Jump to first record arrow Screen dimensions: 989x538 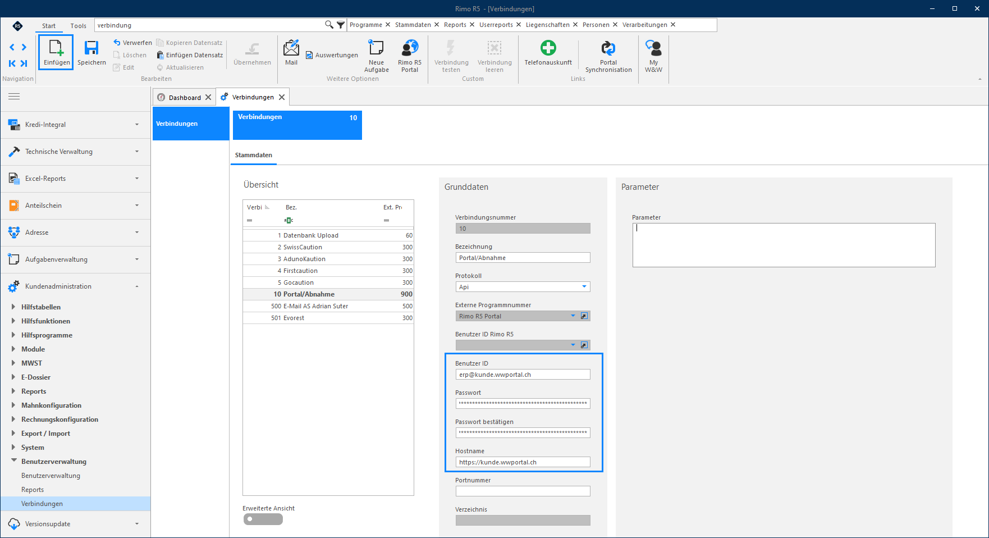(x=12, y=63)
